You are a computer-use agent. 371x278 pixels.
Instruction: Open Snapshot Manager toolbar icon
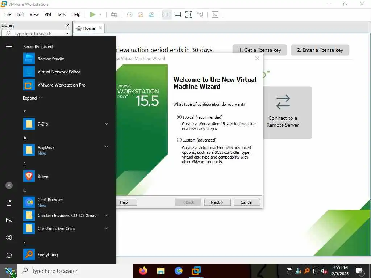click(x=151, y=14)
